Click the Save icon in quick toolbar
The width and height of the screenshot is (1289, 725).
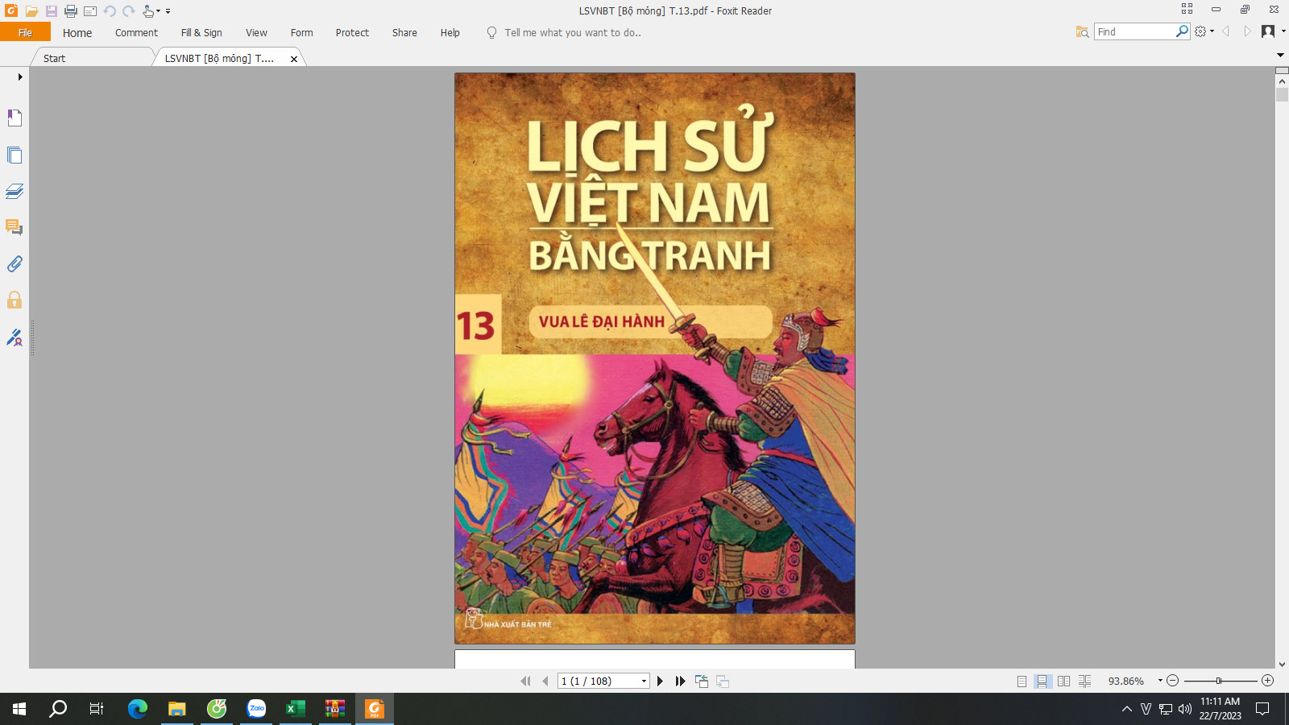point(51,11)
